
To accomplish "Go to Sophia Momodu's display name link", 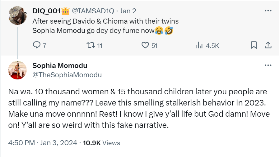I will tap(60, 65).
